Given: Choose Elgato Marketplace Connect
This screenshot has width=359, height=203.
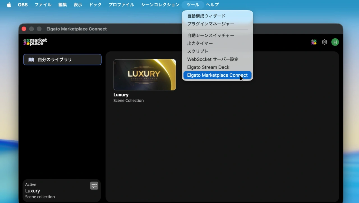Looking at the screenshot, I should (x=217, y=75).
